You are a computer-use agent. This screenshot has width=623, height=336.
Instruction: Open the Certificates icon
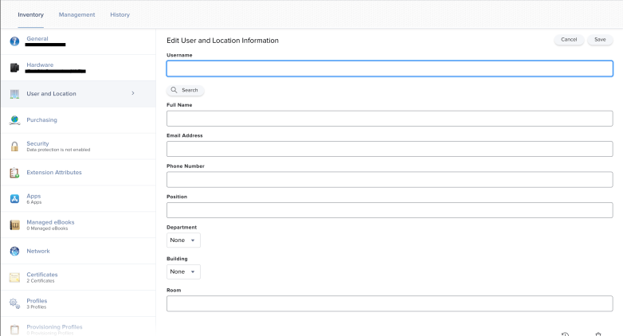[x=14, y=277]
